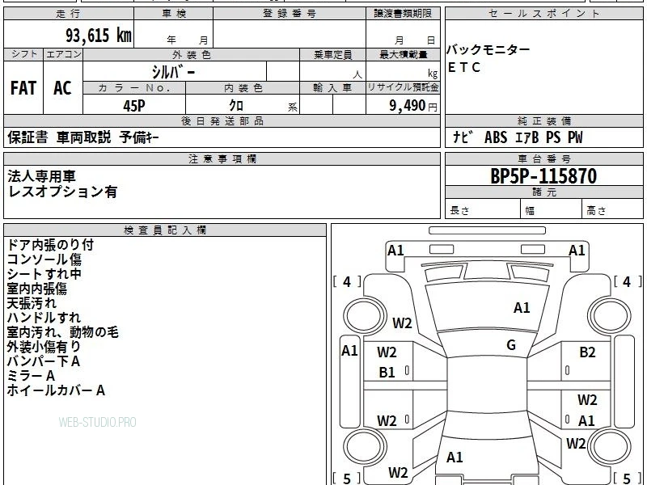The image size is (647, 485).
Task: Click the カラーNo. header cell
Action: click(134, 87)
